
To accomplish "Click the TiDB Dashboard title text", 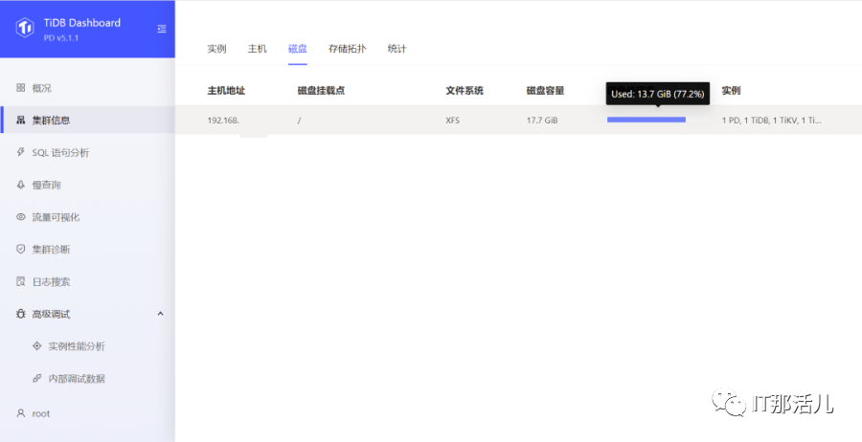I will click(82, 23).
